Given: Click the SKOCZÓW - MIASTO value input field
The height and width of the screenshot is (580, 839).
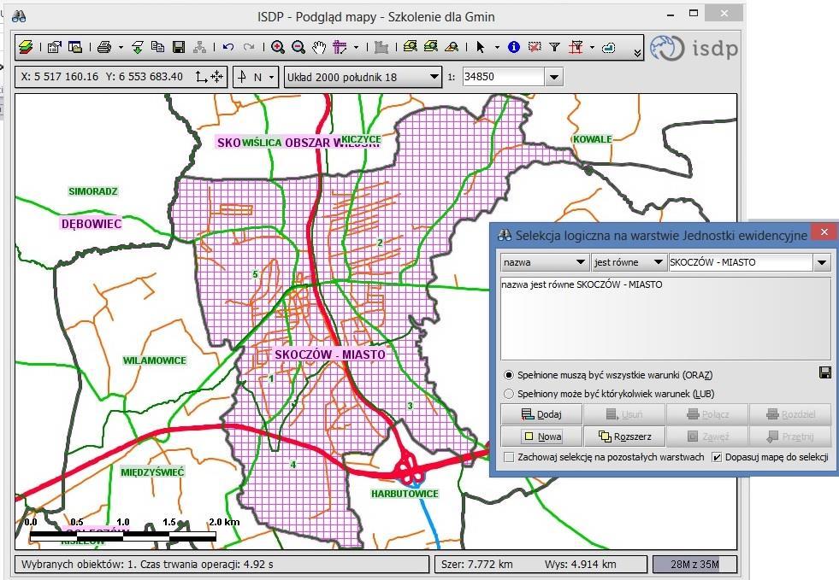Looking at the screenshot, I should point(742,262).
